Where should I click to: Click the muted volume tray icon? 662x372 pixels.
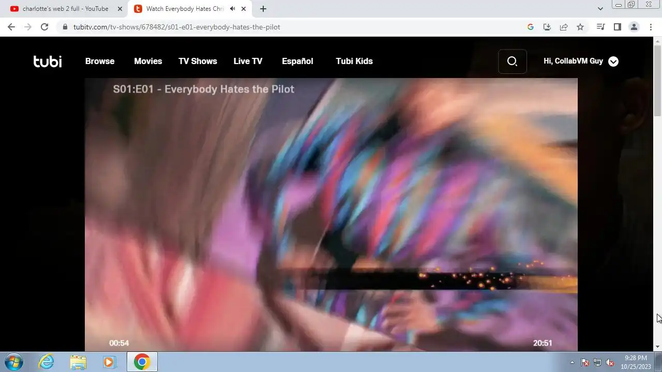click(x=610, y=362)
